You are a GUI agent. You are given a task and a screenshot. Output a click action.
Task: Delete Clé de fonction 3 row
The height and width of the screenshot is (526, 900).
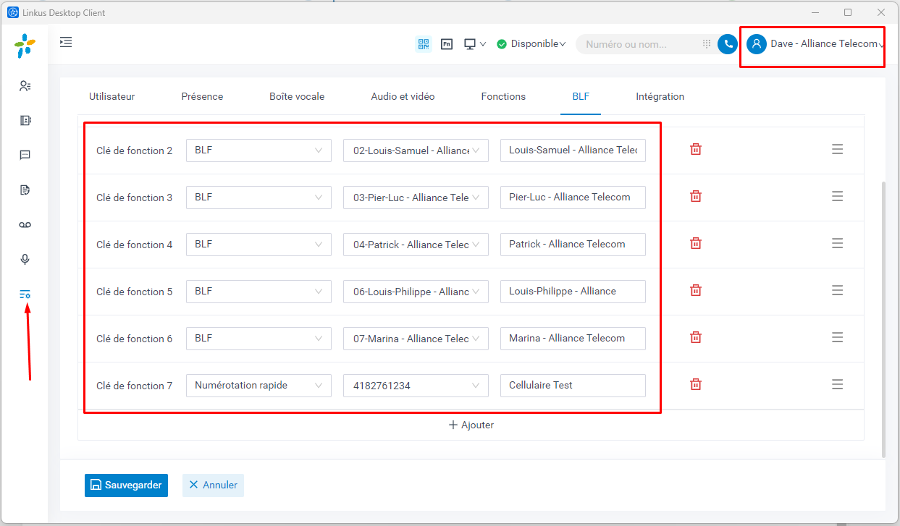click(x=696, y=196)
